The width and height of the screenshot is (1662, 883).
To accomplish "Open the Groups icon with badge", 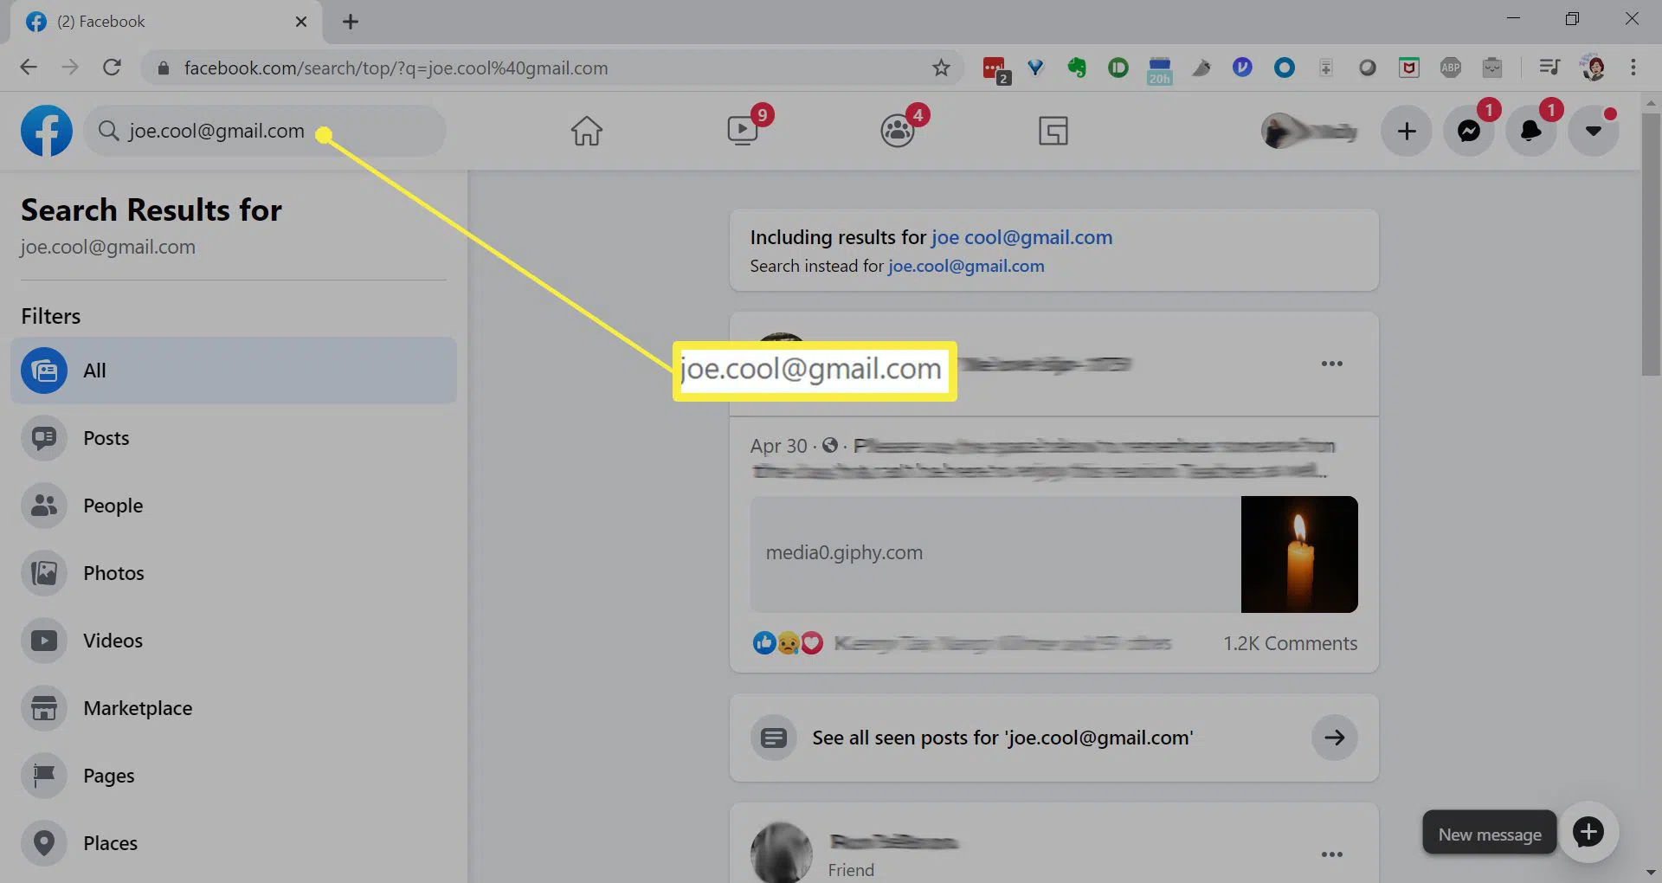I will point(898,131).
